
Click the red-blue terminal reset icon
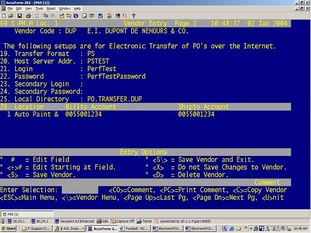[x=118, y=16]
